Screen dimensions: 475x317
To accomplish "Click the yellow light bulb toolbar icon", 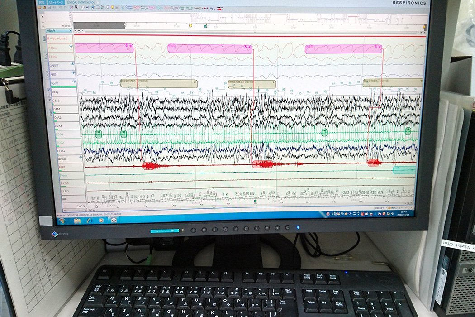I will (x=112, y=7).
